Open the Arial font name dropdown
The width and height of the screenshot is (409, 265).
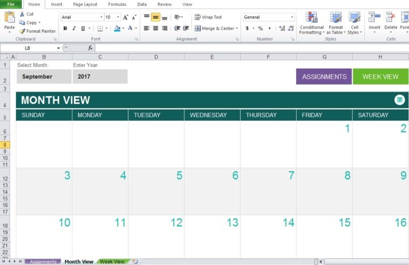click(x=101, y=18)
